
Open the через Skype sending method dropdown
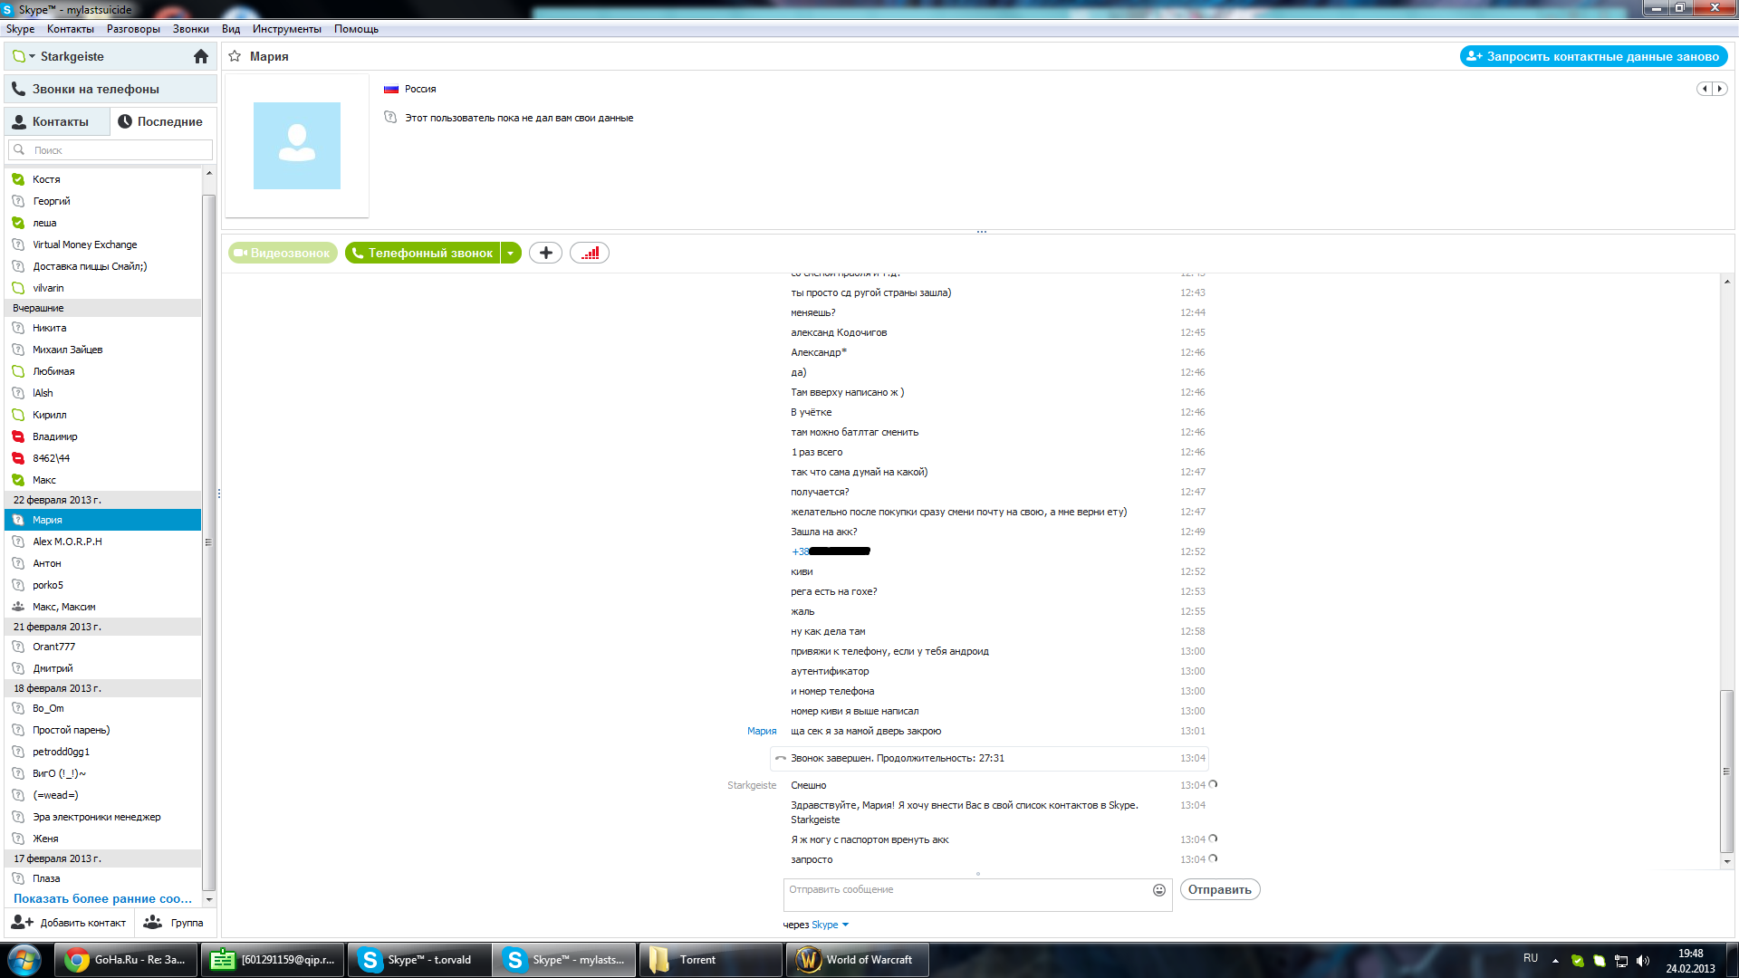click(844, 925)
